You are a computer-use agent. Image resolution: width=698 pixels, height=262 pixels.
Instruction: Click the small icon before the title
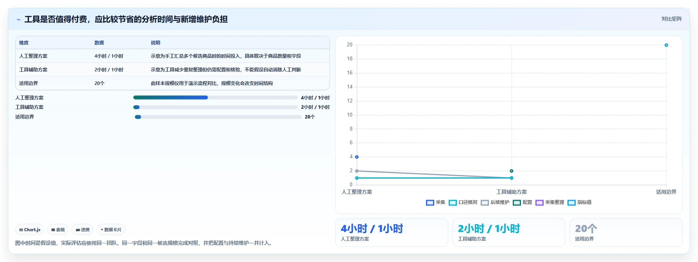[x=18, y=19]
